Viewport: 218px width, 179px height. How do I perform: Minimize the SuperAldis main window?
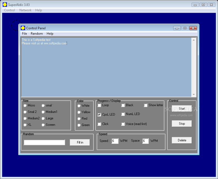click(195, 5)
